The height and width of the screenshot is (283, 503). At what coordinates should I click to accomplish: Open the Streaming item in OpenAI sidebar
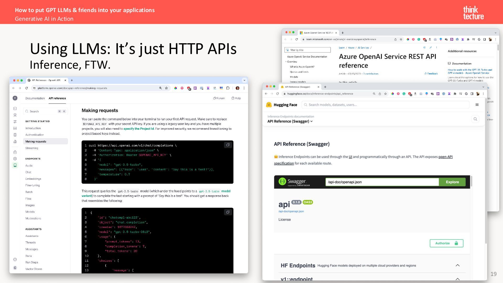[x=32, y=148]
